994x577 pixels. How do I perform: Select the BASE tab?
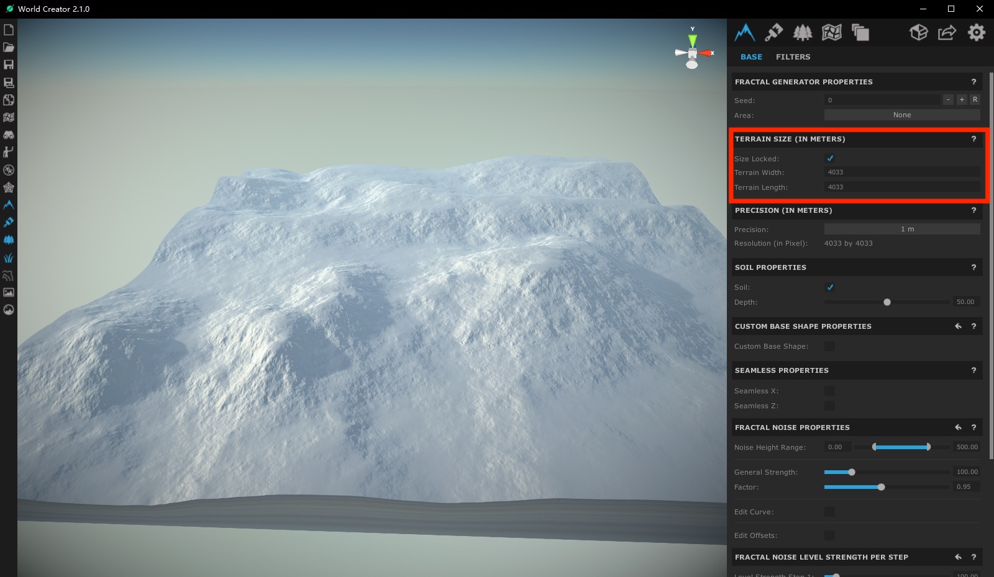pyautogui.click(x=751, y=56)
